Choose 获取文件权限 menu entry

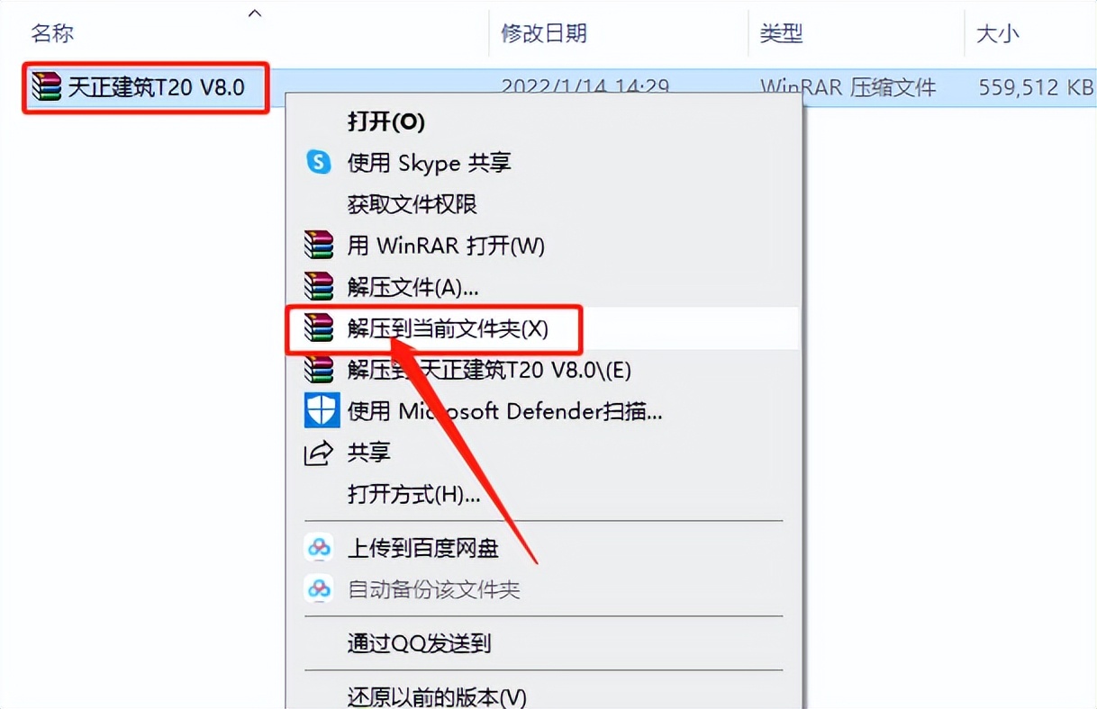pos(412,204)
